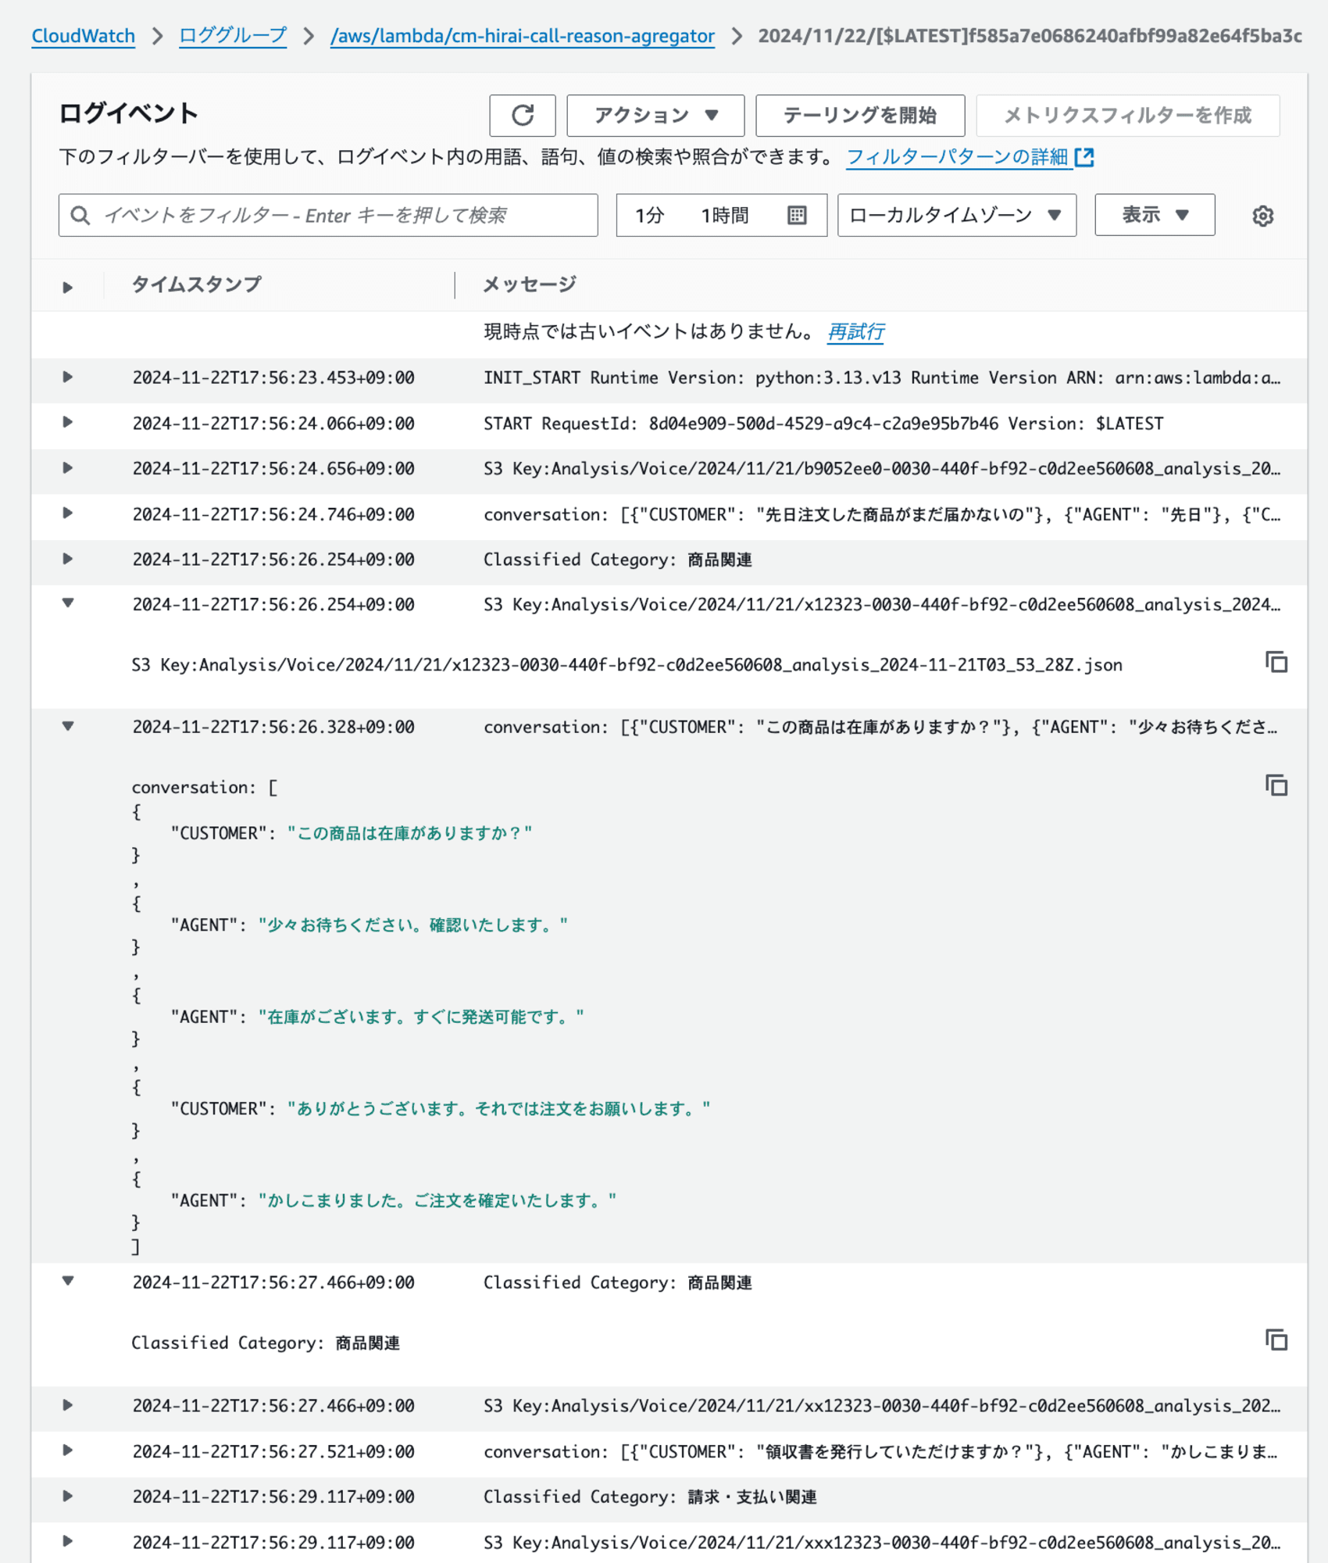Image resolution: width=1328 pixels, height=1563 pixels.
Task: Click START RequestId 8d04e909 message text
Action: point(823,424)
